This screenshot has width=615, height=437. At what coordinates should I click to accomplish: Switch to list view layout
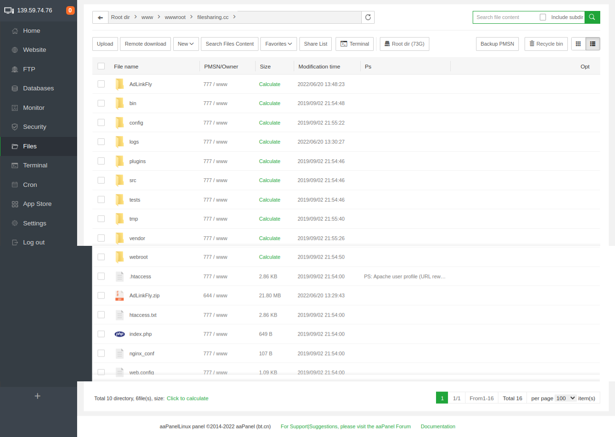tap(593, 44)
